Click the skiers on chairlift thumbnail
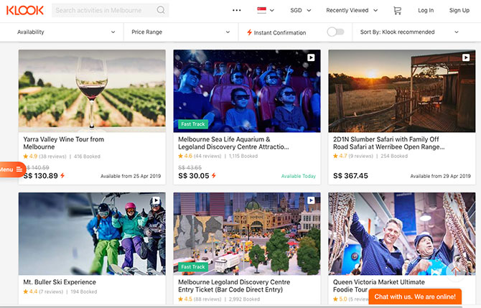Viewport: 481px width, 308px height. pyautogui.click(x=92, y=234)
